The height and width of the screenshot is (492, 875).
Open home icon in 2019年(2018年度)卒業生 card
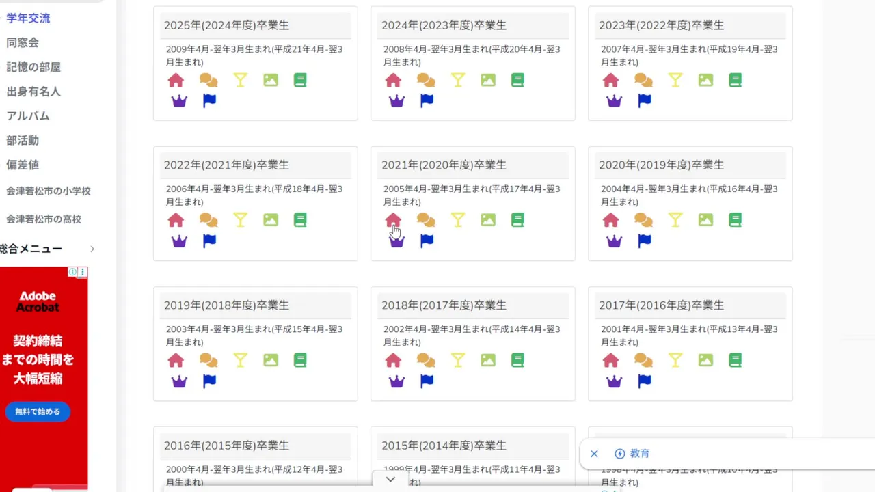(176, 360)
